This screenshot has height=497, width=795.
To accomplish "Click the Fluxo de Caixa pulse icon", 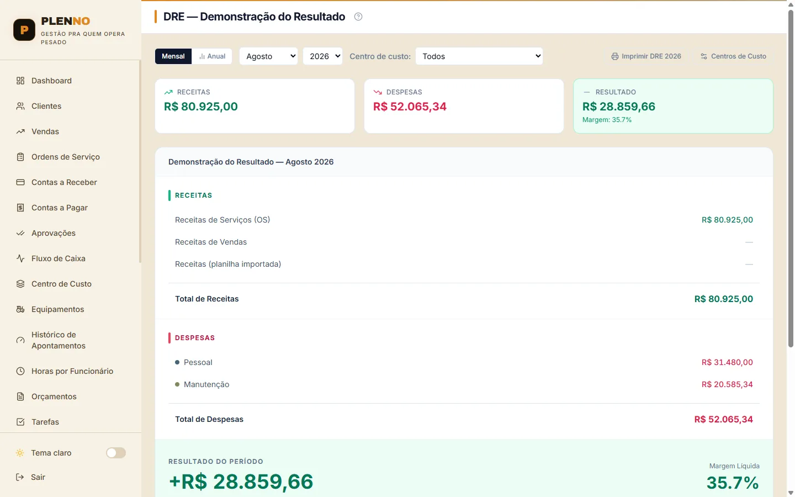I will coord(20,258).
